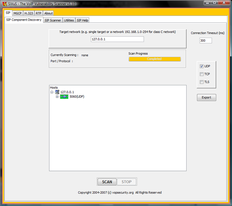The height and width of the screenshot is (206, 232).
Task: Click the Connection Timeout (ms) label
Action: point(207,33)
